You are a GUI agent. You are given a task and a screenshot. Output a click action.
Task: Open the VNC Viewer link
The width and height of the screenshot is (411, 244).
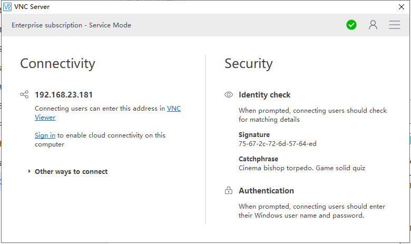(174, 109)
